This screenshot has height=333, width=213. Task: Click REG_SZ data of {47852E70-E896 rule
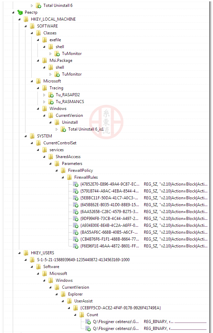(175, 184)
